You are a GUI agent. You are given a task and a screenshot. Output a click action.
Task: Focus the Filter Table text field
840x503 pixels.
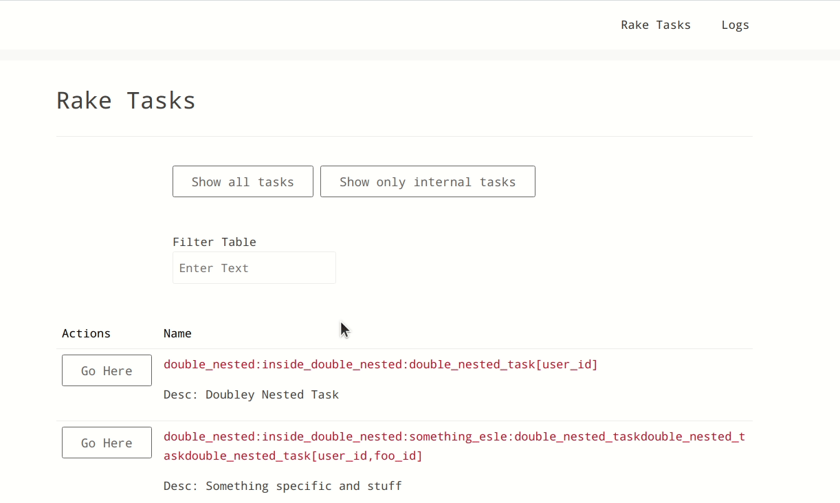click(x=254, y=268)
